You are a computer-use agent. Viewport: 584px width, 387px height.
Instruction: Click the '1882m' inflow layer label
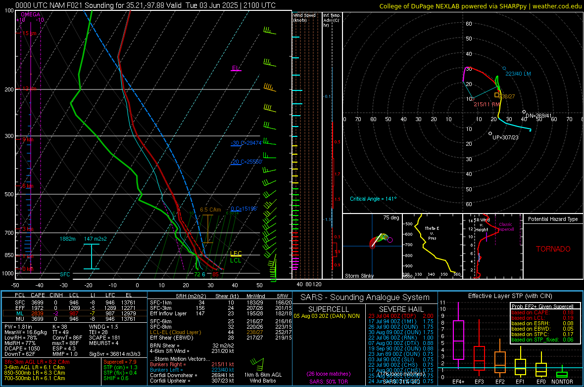pyautogui.click(x=67, y=239)
